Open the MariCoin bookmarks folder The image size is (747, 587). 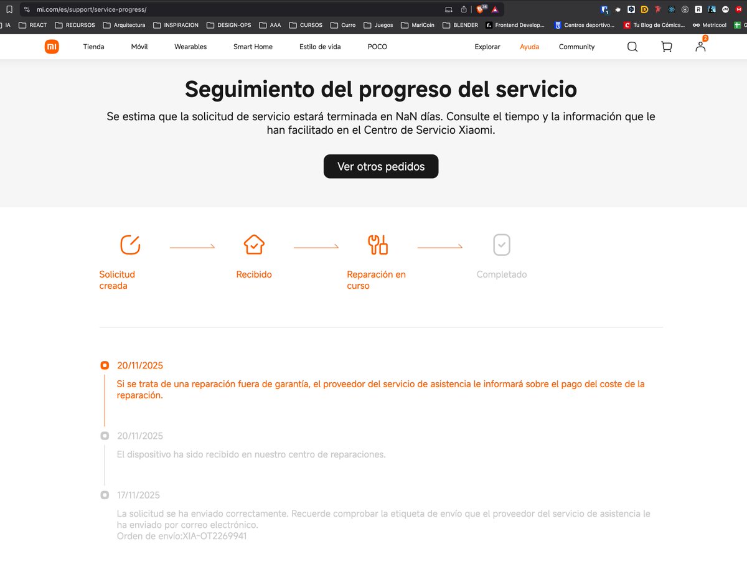[x=418, y=26]
